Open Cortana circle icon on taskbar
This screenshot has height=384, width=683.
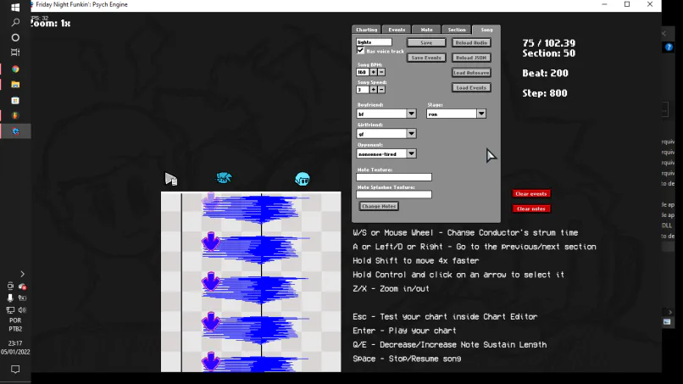click(x=15, y=37)
